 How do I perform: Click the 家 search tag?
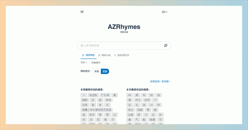(100, 115)
